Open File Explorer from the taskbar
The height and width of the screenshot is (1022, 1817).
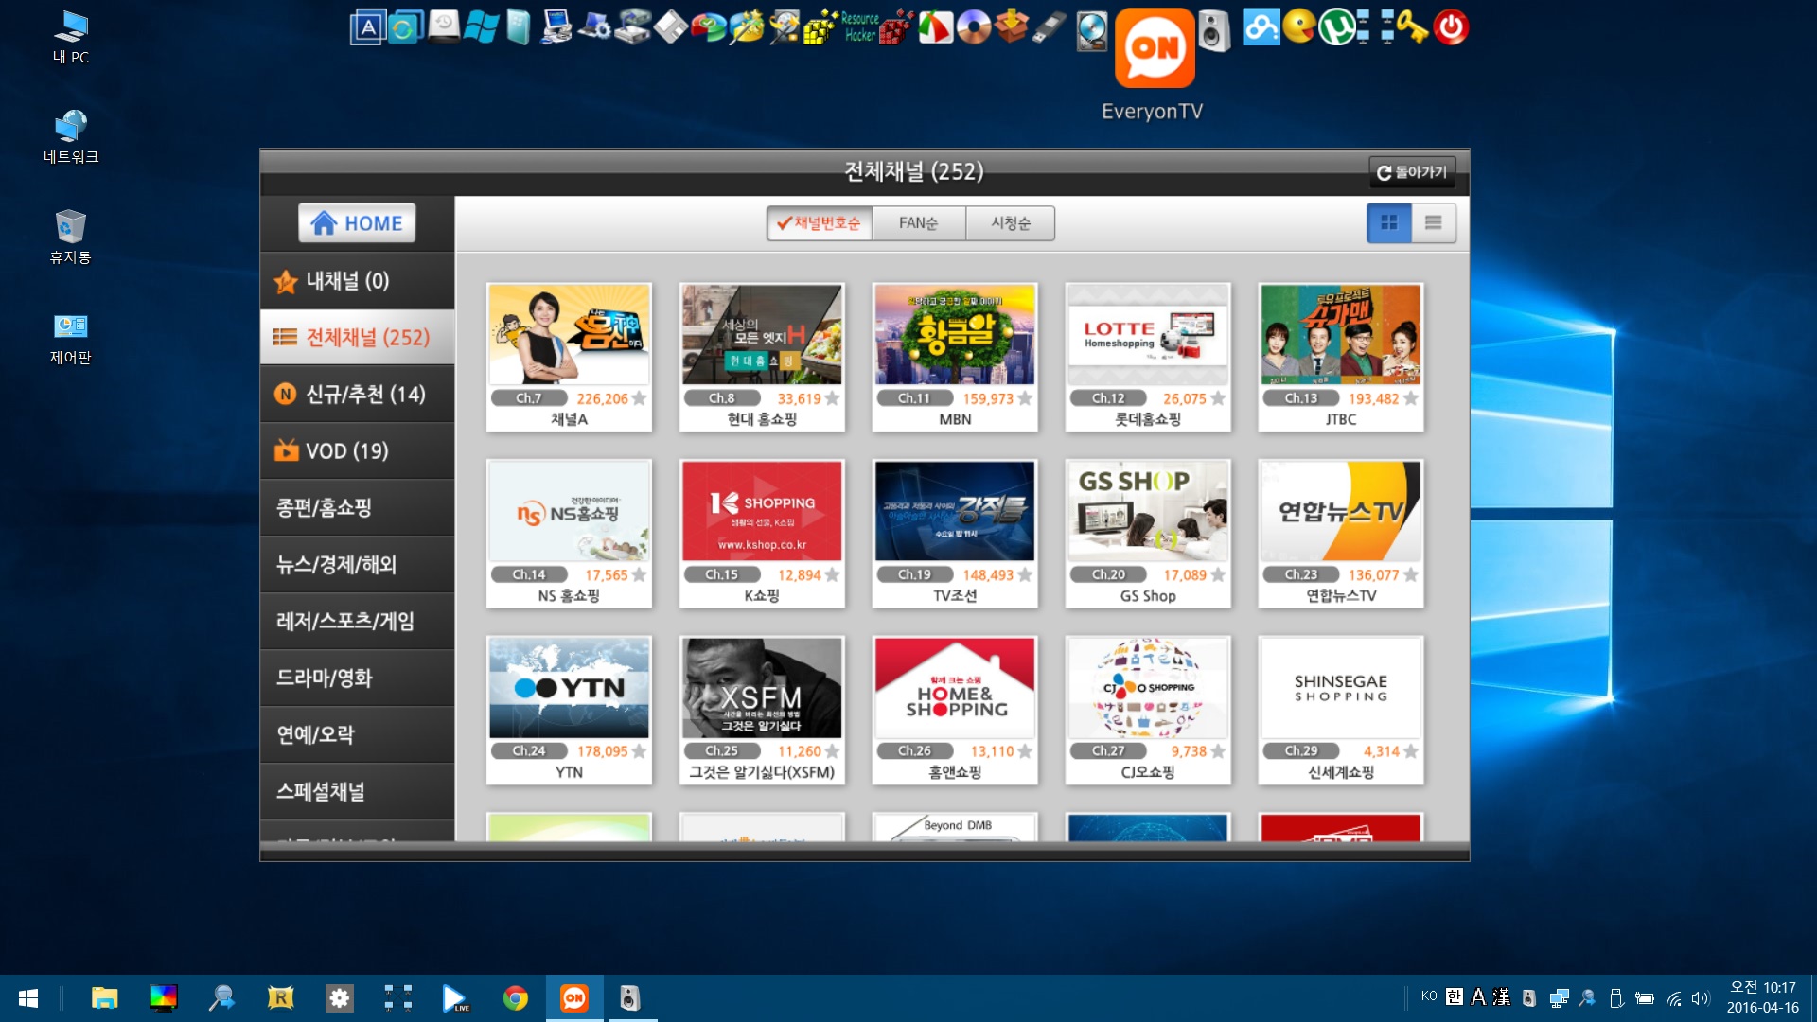coord(104,998)
